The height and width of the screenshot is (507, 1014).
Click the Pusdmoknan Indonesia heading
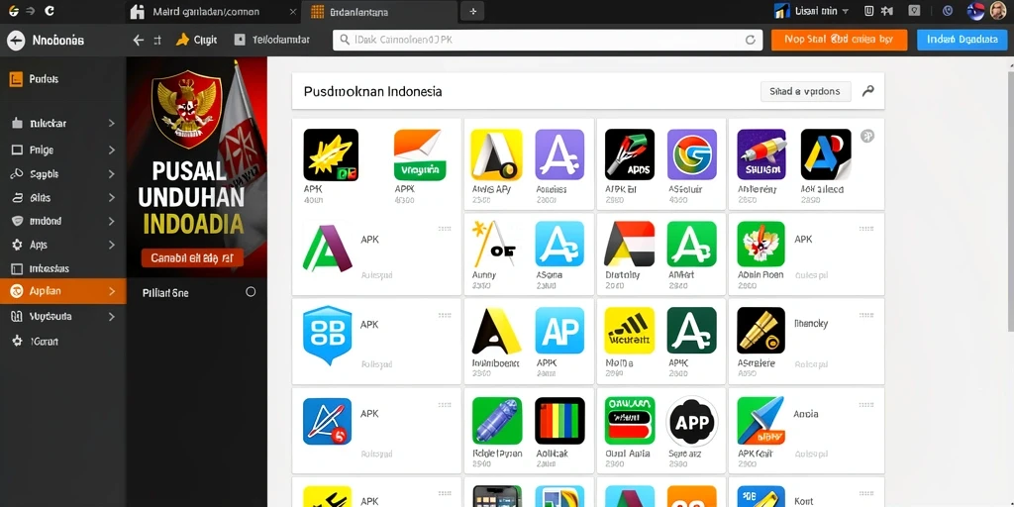pyautogui.click(x=372, y=91)
